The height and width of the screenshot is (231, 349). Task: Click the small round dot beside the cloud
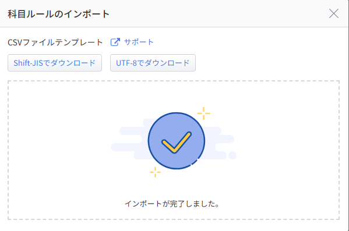coord(232,155)
